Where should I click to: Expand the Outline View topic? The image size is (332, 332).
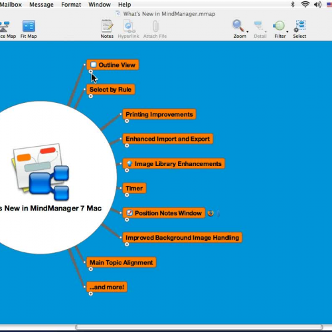pyautogui.click(x=90, y=72)
